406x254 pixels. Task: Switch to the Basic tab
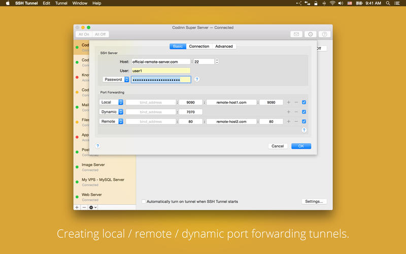(x=178, y=46)
